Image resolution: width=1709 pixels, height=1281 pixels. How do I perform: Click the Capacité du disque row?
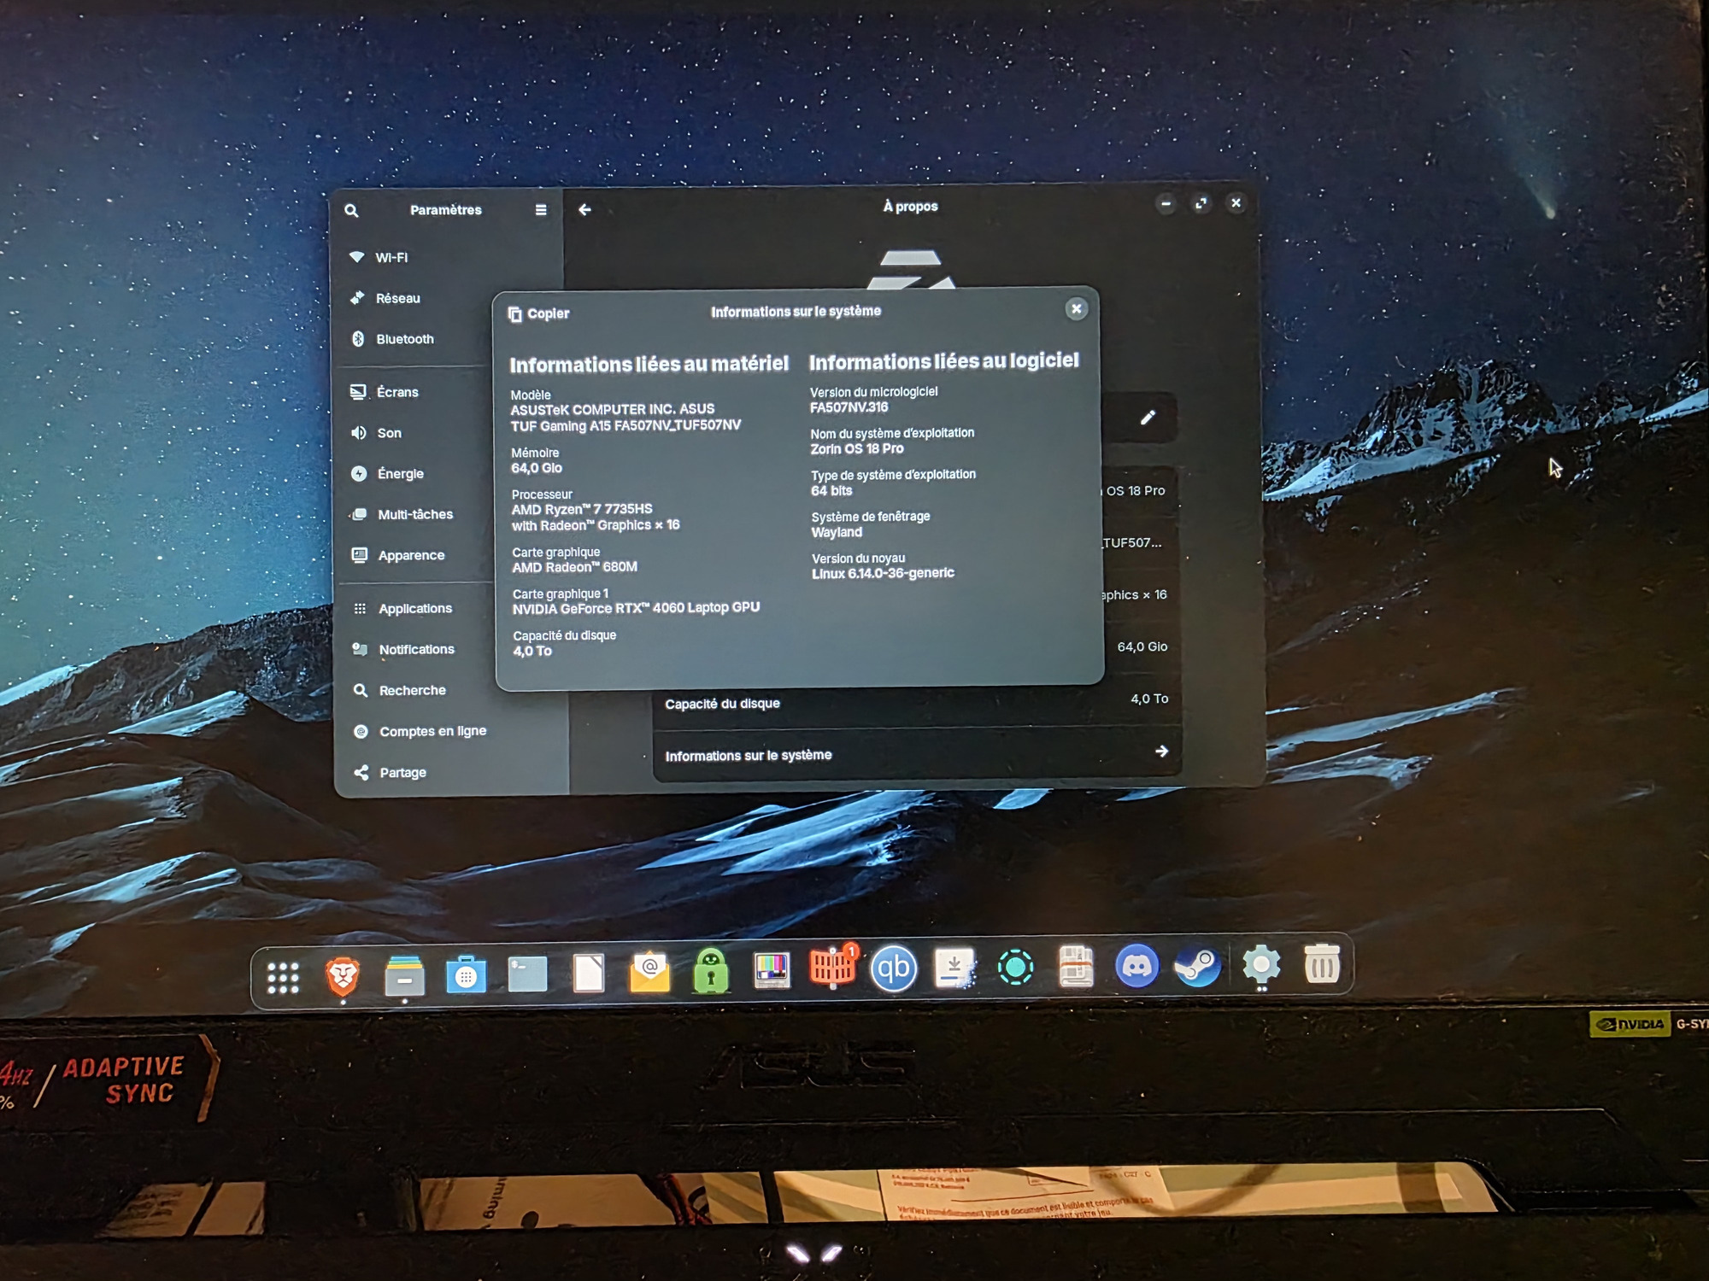tap(916, 702)
